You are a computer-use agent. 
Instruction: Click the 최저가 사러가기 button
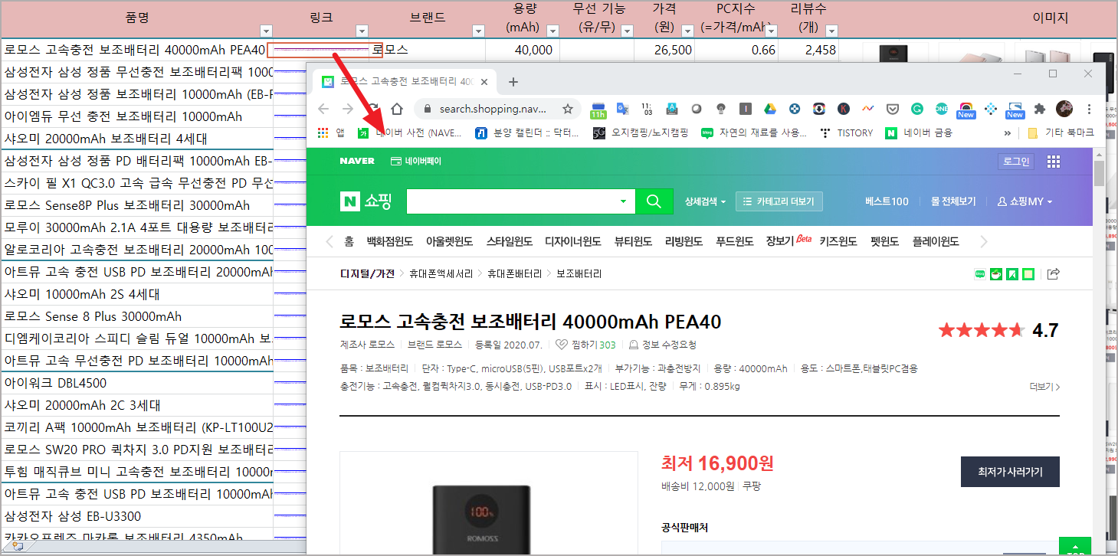[1010, 472]
